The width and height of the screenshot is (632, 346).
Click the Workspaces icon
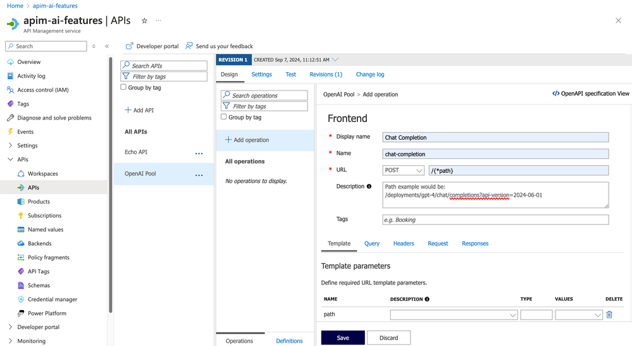(21, 173)
